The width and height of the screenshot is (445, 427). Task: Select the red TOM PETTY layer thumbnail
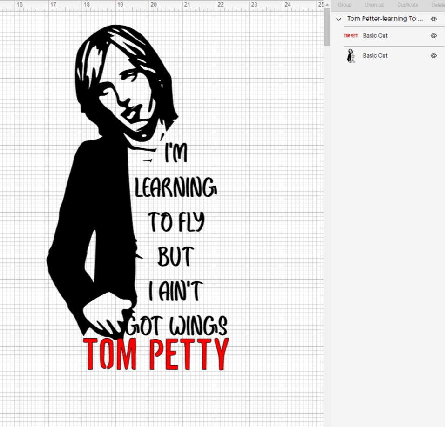point(351,36)
